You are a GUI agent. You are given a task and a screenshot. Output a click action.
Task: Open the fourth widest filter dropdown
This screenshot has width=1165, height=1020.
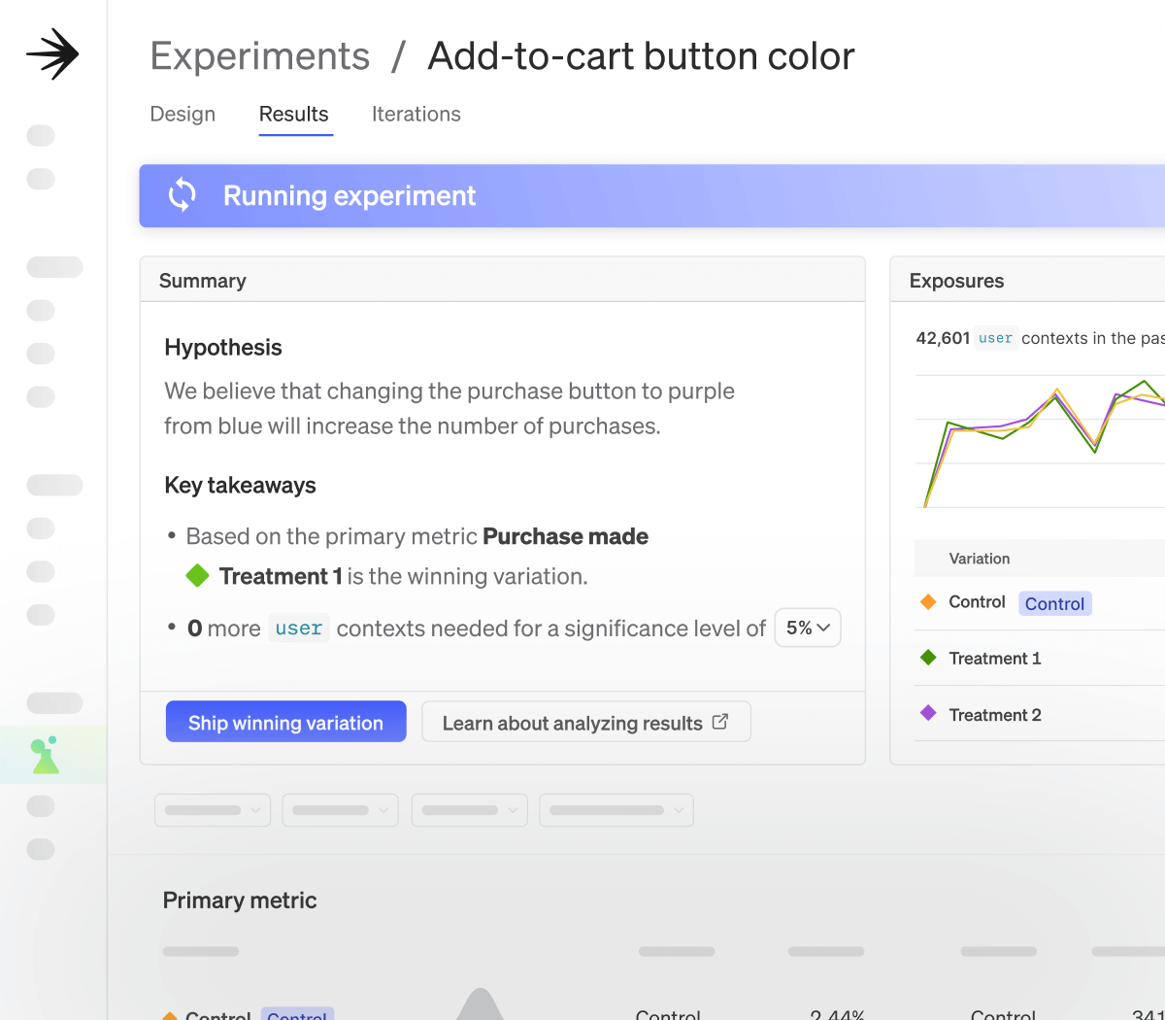coord(616,810)
